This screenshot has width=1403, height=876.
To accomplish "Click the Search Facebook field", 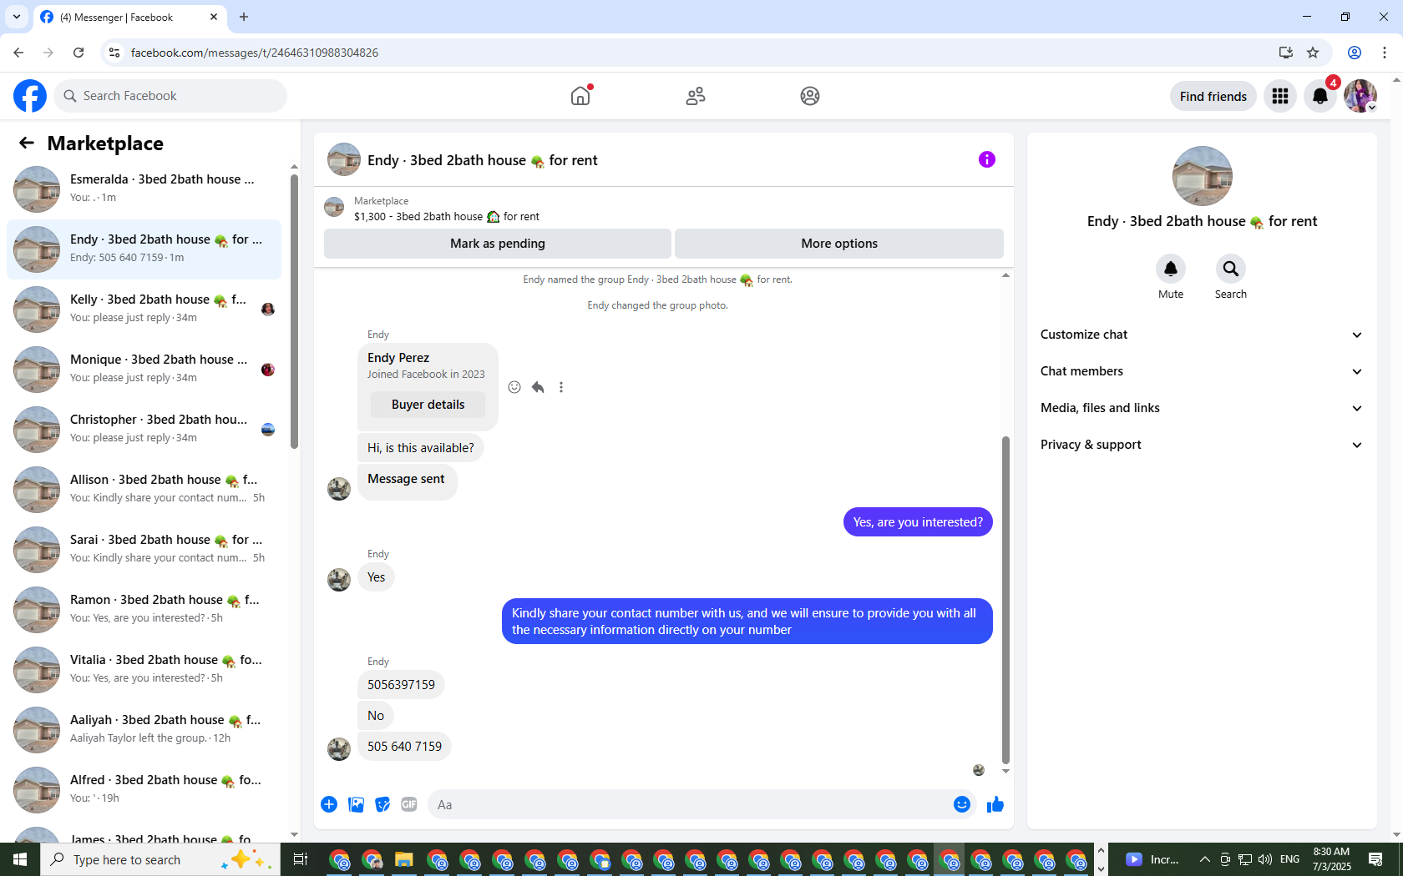I will point(170,96).
